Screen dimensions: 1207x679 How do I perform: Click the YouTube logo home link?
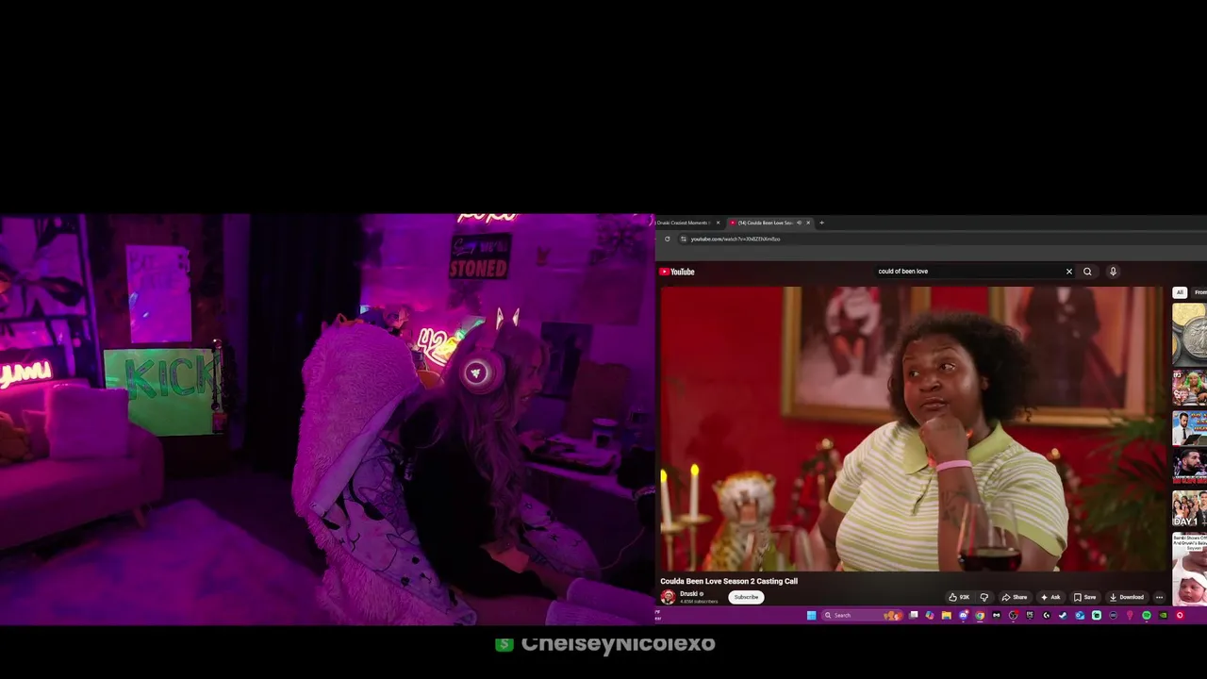[x=677, y=272]
